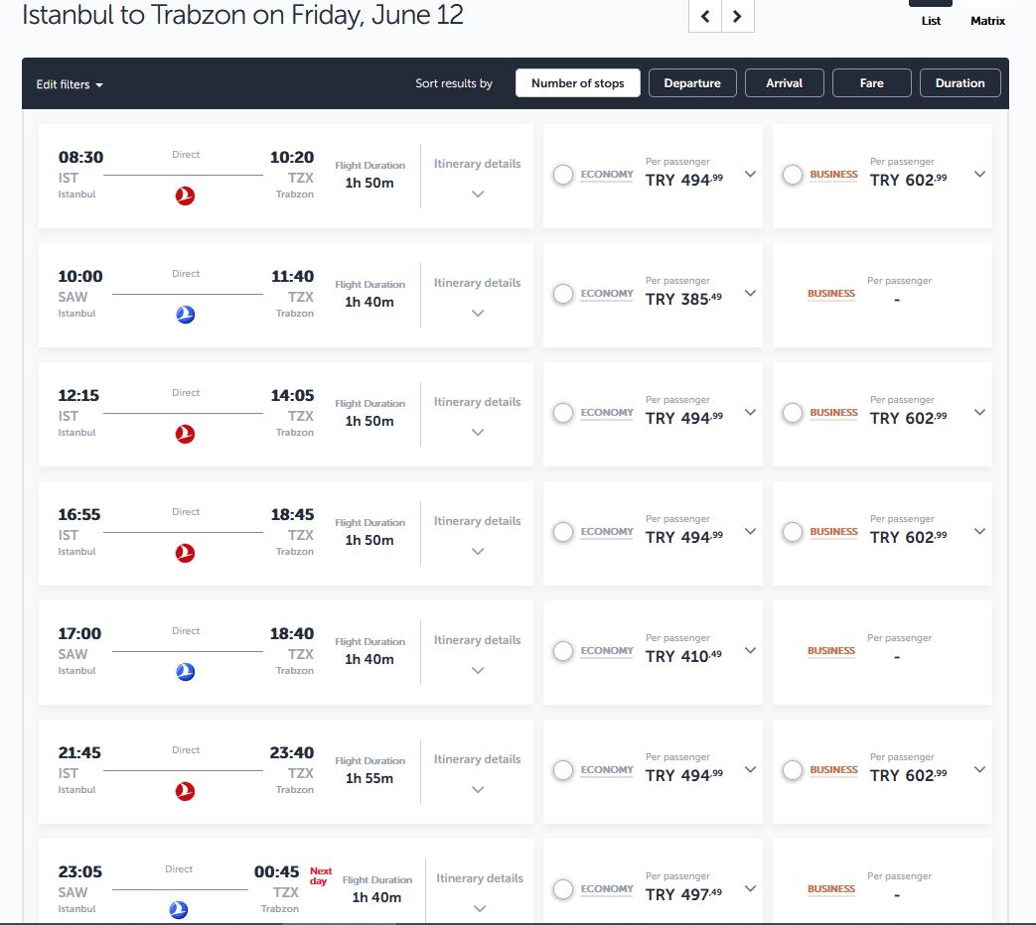Switch to Matrix view tab
1036x925 pixels.
[x=987, y=21]
